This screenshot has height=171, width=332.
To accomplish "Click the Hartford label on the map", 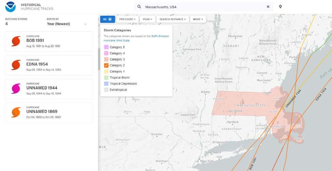I will 232,122.
